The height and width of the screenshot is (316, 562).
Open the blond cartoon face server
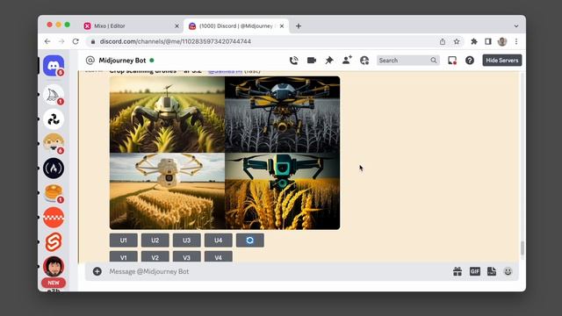(x=54, y=144)
